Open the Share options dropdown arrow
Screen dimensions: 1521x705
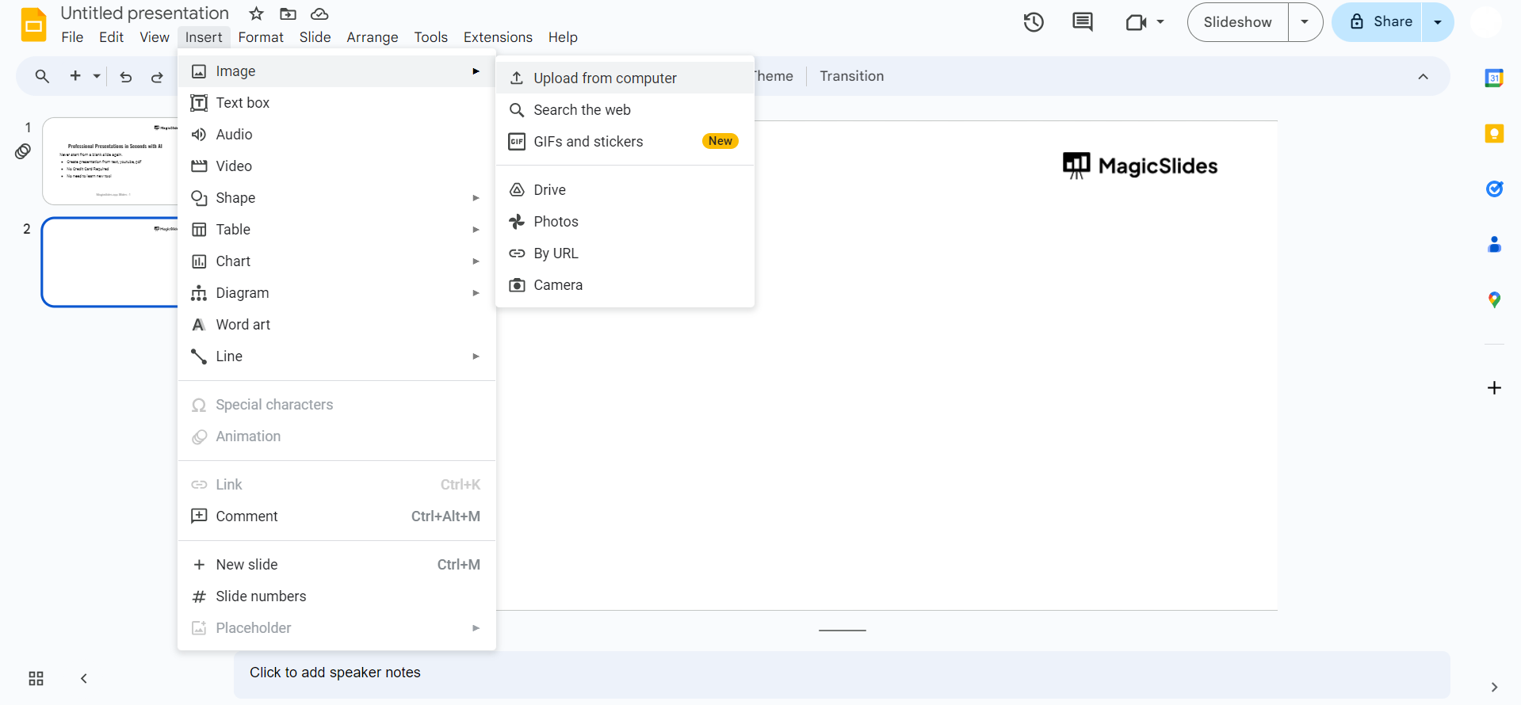pyautogui.click(x=1438, y=22)
